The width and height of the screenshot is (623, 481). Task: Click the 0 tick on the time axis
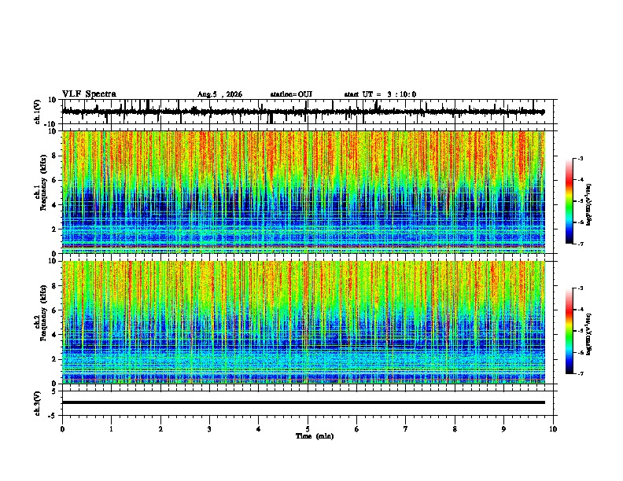tap(62, 429)
